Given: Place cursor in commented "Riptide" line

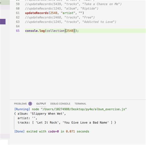Looking at the screenshot, I should [x=62, y=9].
